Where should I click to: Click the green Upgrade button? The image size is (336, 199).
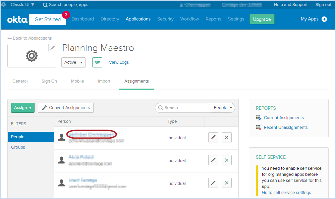coord(262,19)
